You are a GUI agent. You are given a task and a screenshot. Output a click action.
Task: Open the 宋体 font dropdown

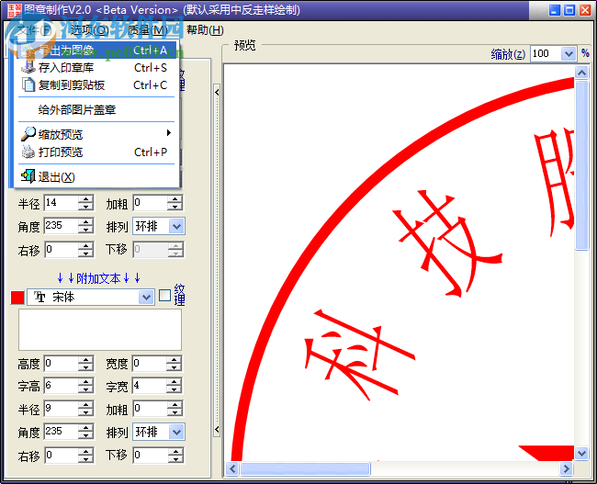146,297
